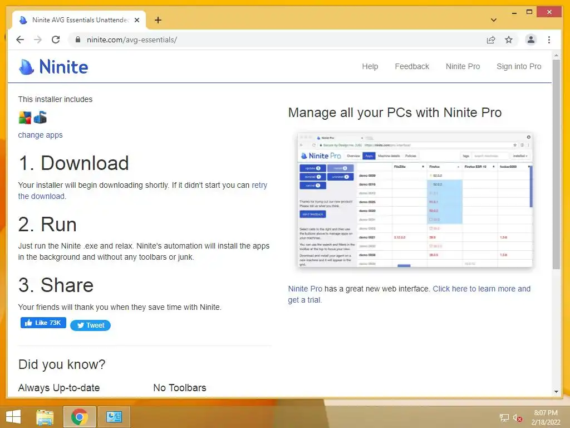Click the scrollbar down arrow

[556, 392]
